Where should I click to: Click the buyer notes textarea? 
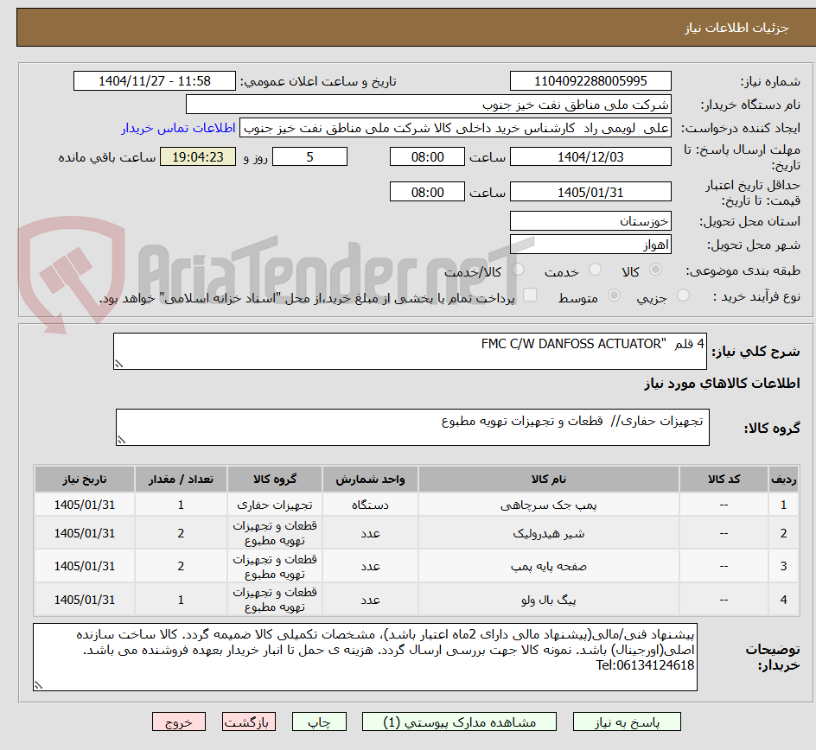(x=365, y=657)
